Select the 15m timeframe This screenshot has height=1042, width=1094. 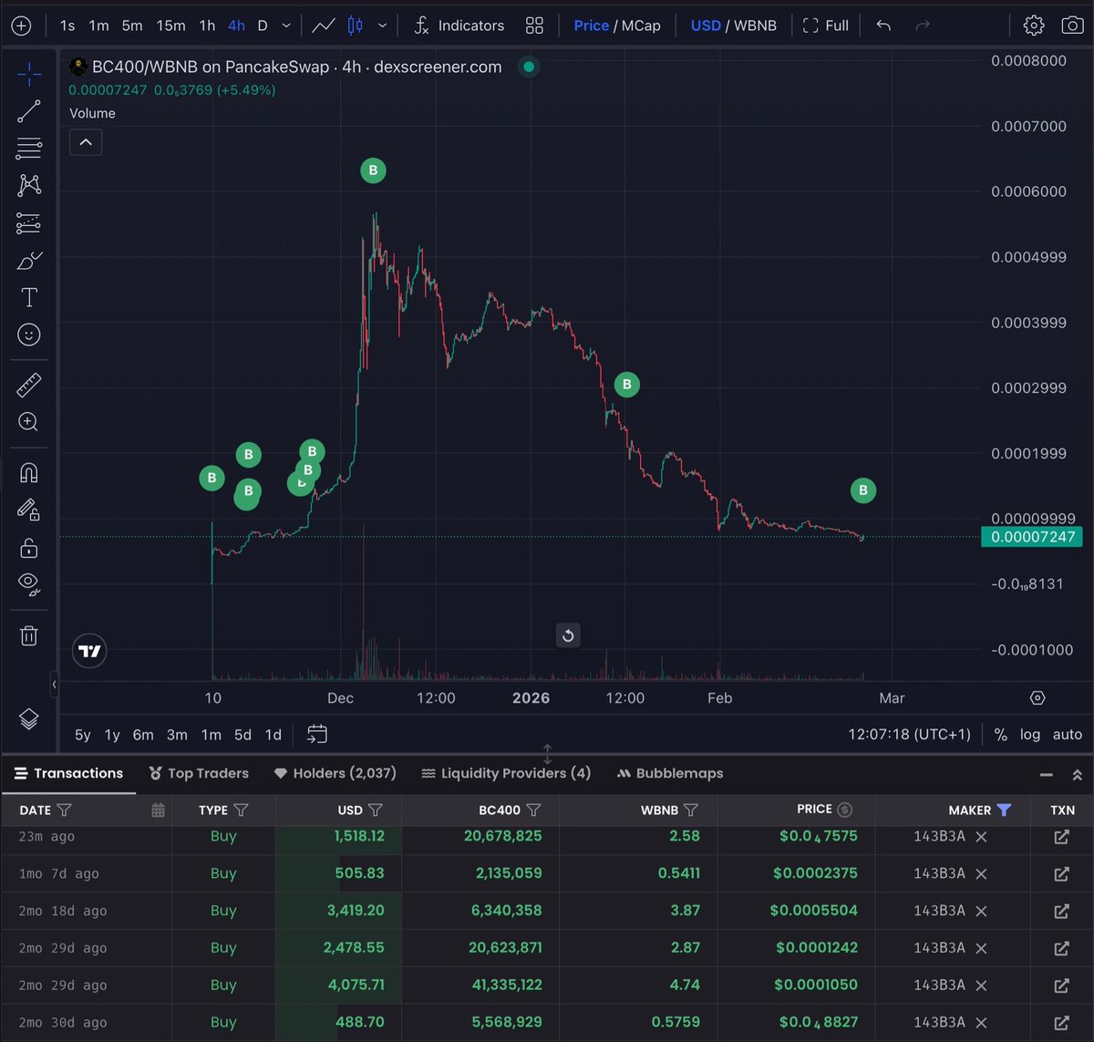170,26
